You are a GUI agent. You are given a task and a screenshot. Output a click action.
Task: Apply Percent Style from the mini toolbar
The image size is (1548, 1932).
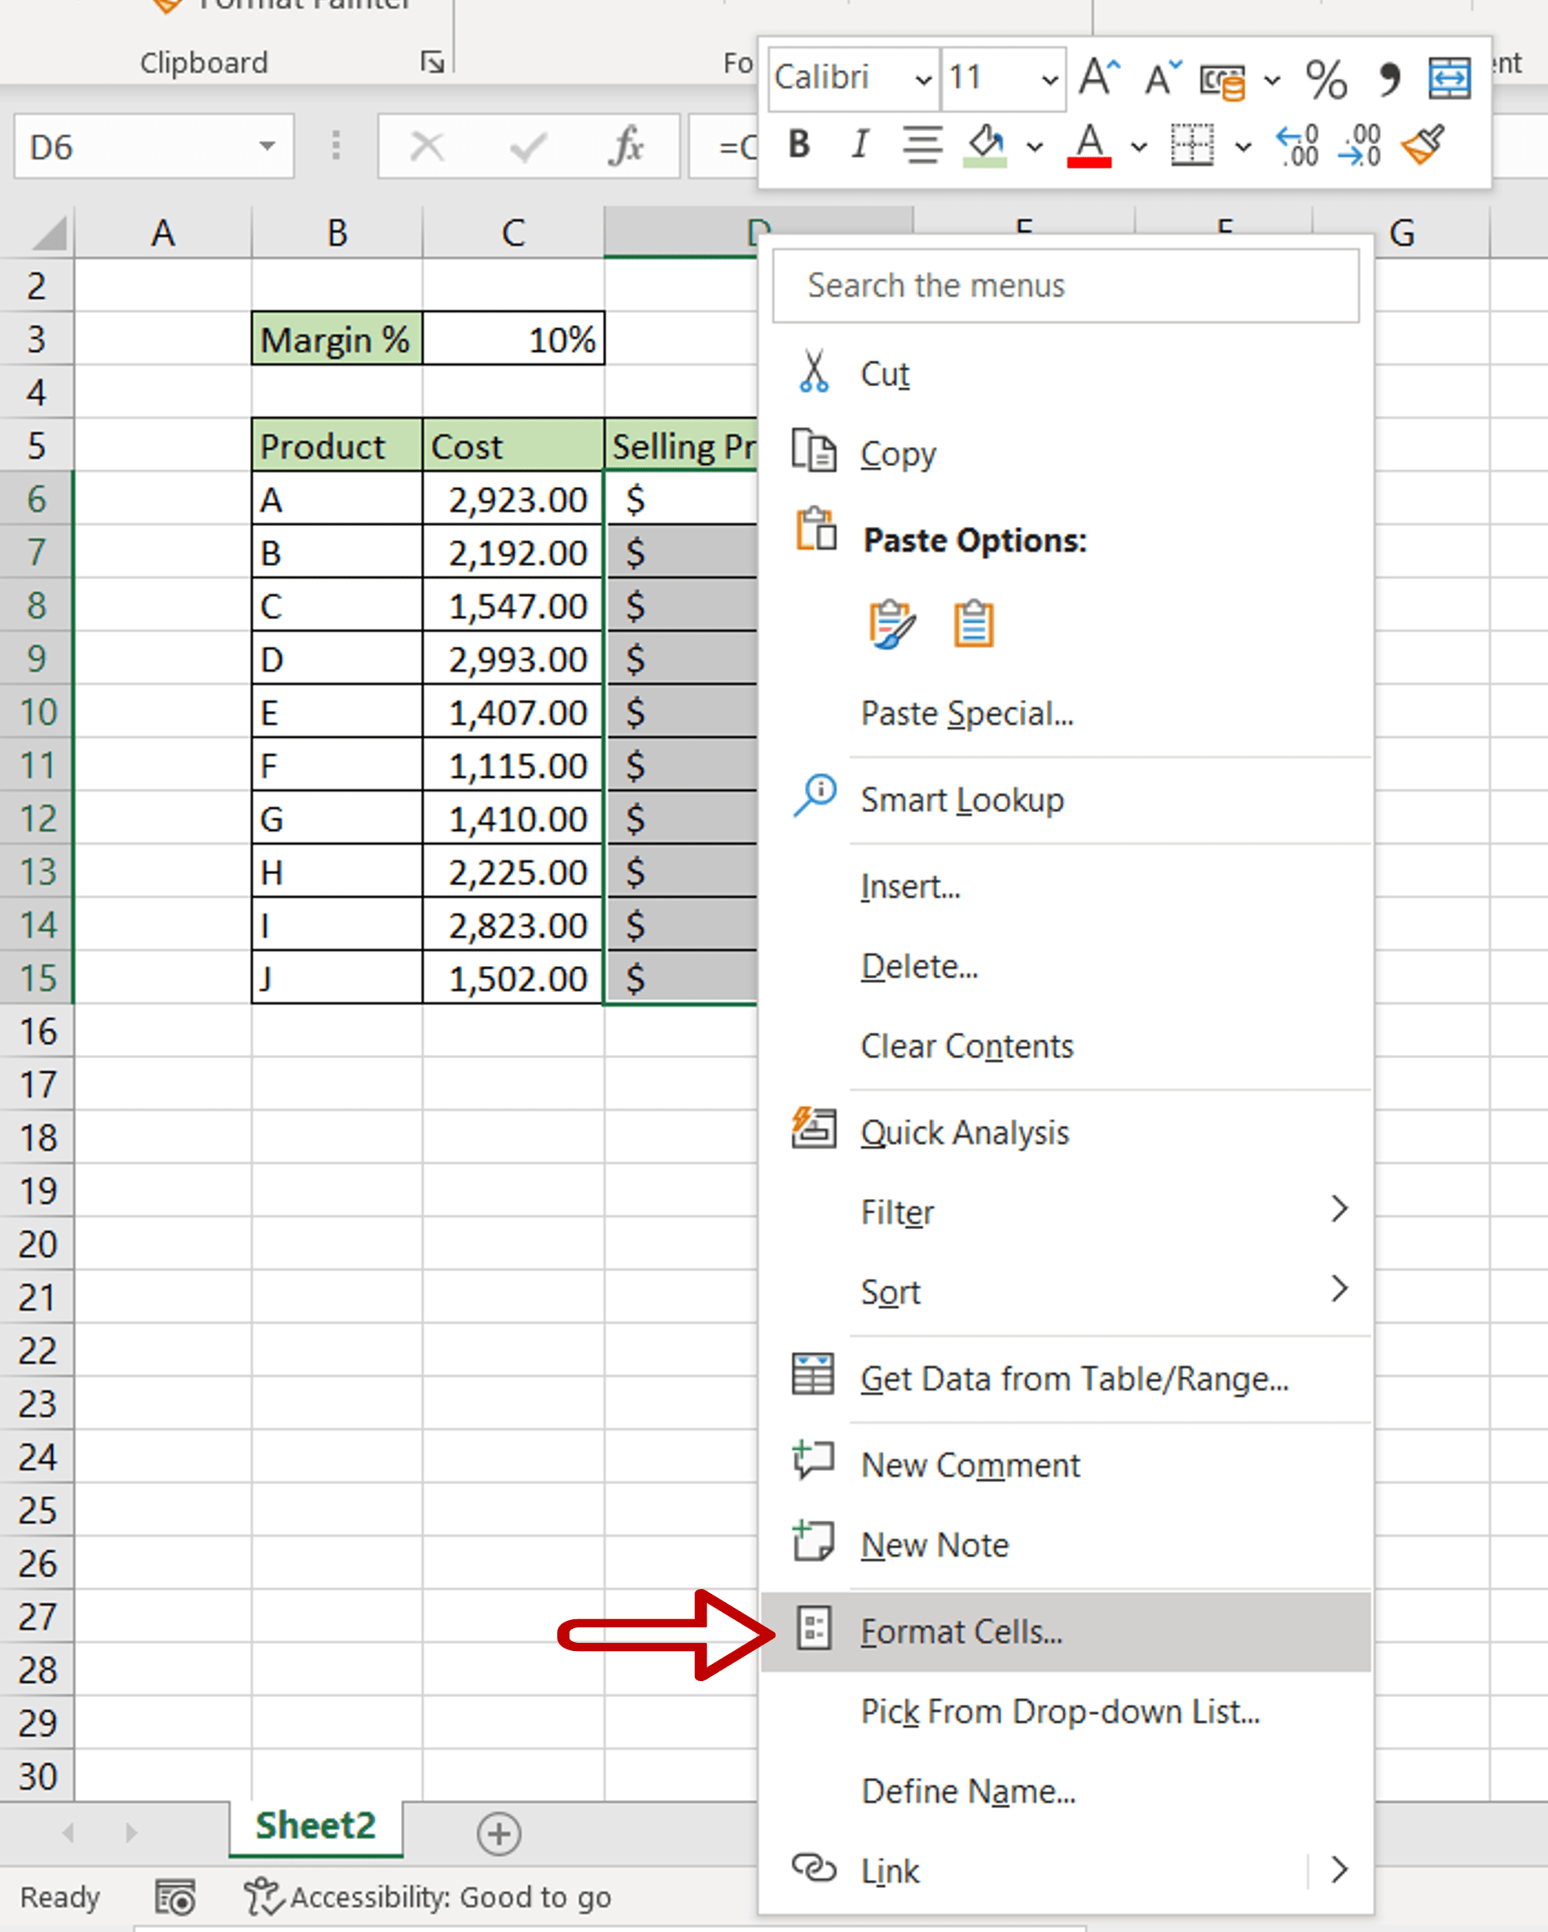(1326, 79)
